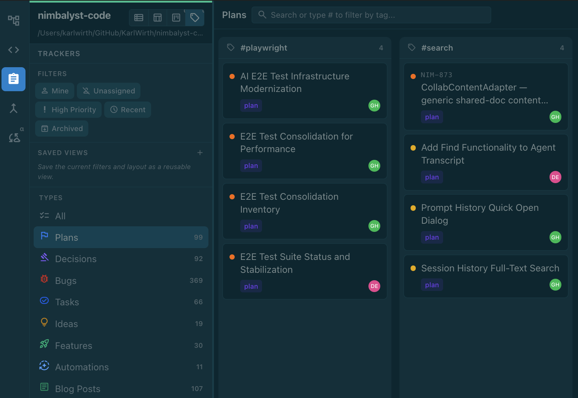Viewport: 578px width, 398px height.
Task: Select the Decisions type
Action: pos(121,259)
